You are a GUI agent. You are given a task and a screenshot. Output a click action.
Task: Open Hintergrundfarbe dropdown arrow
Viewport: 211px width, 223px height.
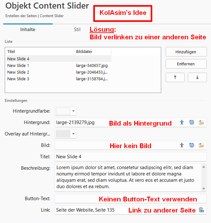73,111
